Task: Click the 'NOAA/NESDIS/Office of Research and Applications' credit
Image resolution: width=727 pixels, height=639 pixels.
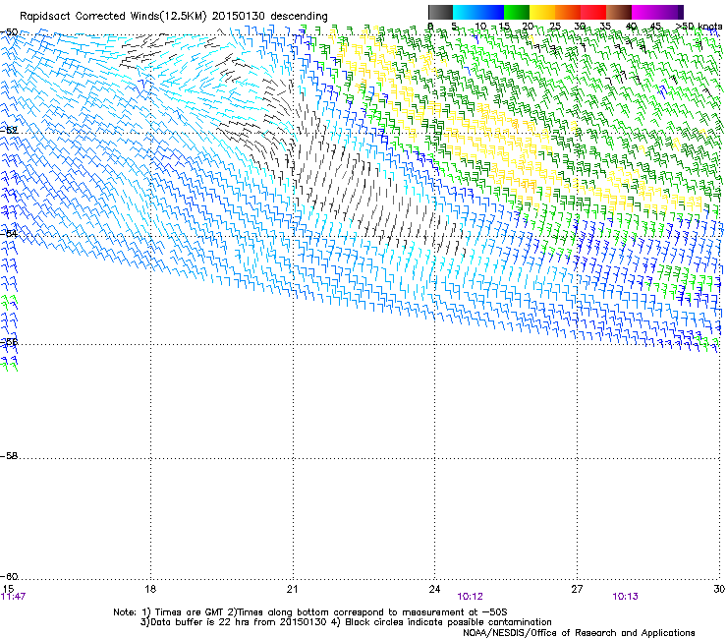Action: pos(579,633)
